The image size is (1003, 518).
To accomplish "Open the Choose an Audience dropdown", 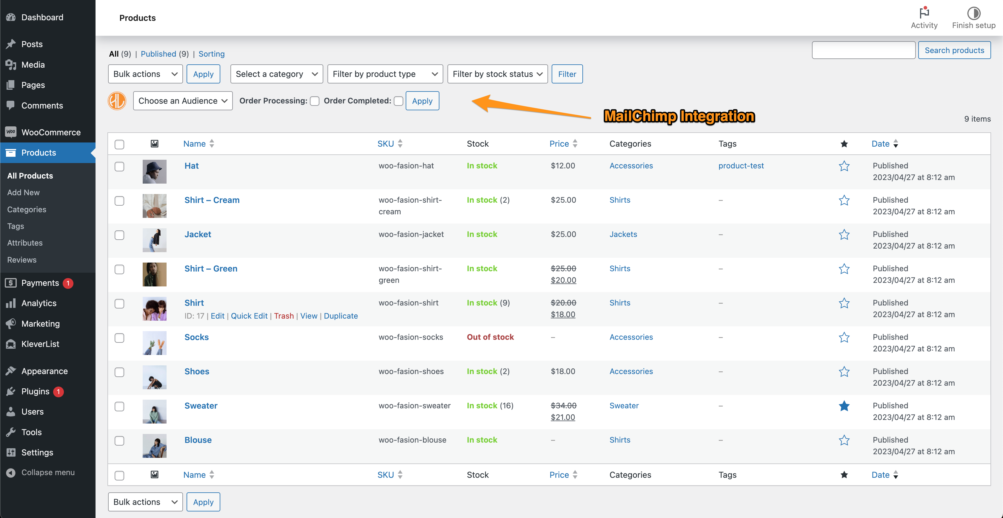I will coord(183,101).
